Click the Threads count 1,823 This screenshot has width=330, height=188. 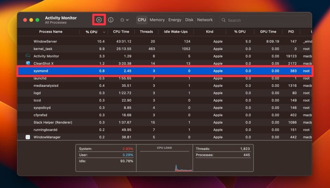pyautogui.click(x=245, y=149)
